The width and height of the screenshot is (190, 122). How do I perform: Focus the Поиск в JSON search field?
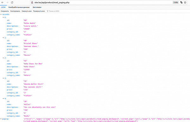54,11
